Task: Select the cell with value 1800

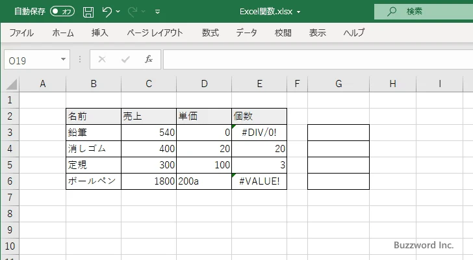Action: tap(149, 181)
